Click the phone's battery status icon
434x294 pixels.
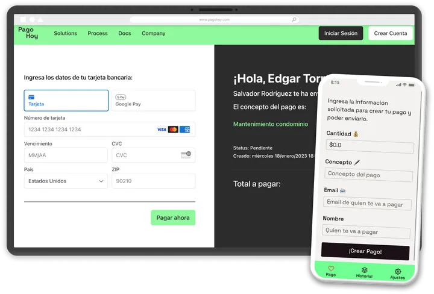point(412,85)
